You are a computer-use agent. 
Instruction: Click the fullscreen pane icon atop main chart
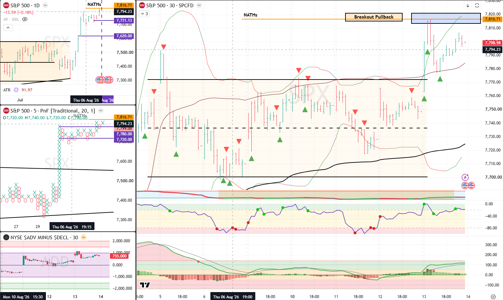[x=477, y=5]
